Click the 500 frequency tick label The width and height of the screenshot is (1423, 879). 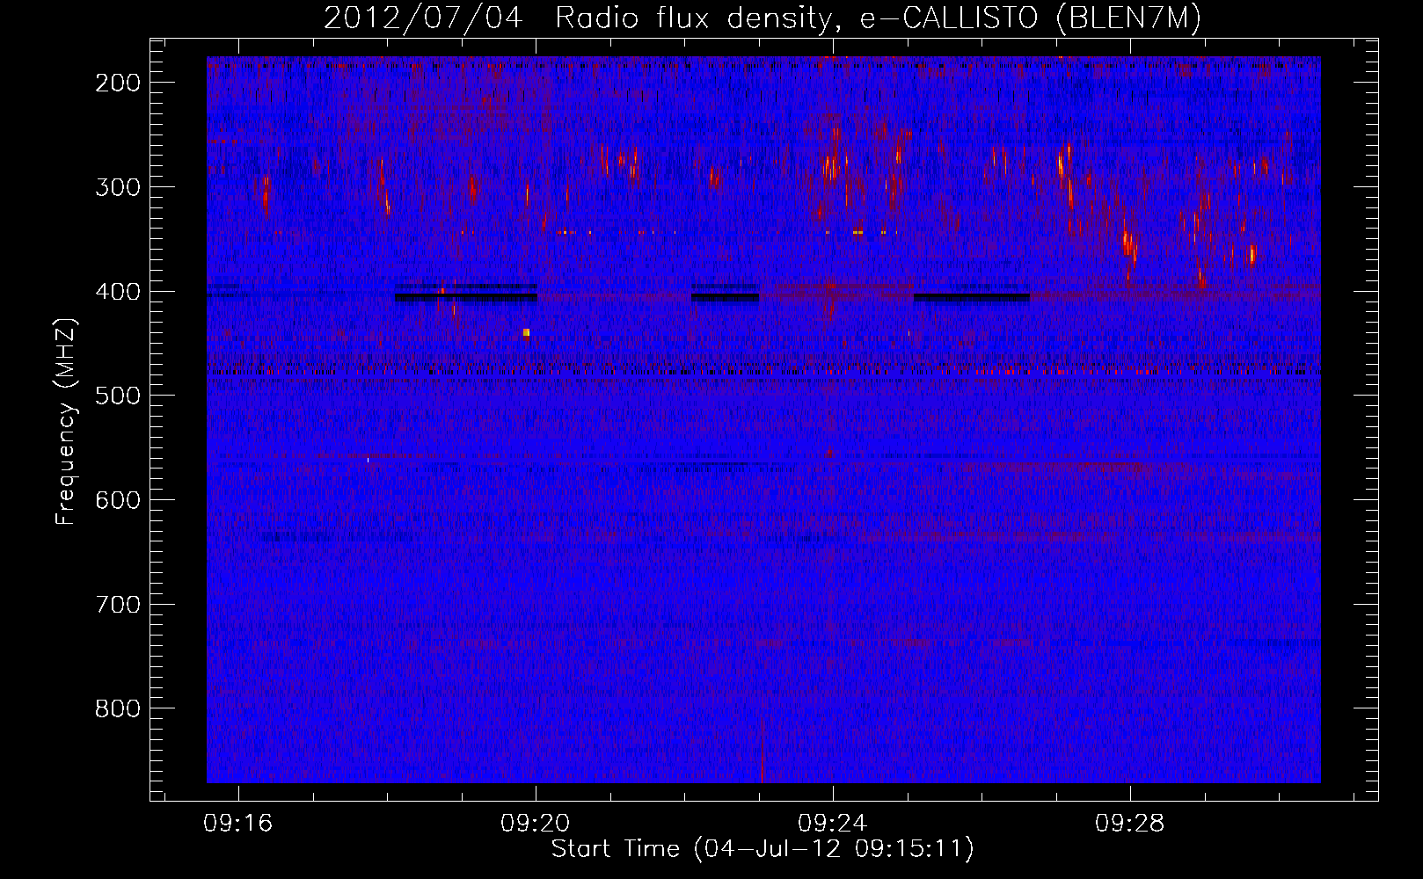pos(118,396)
